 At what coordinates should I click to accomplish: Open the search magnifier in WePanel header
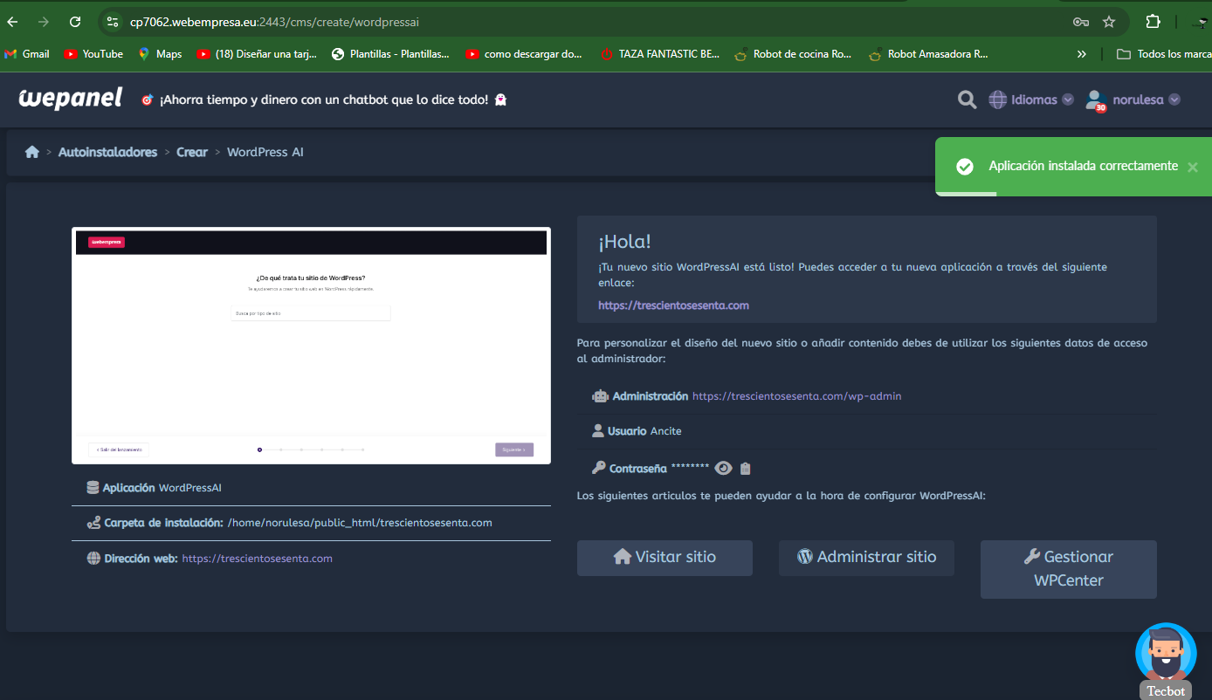[967, 100]
